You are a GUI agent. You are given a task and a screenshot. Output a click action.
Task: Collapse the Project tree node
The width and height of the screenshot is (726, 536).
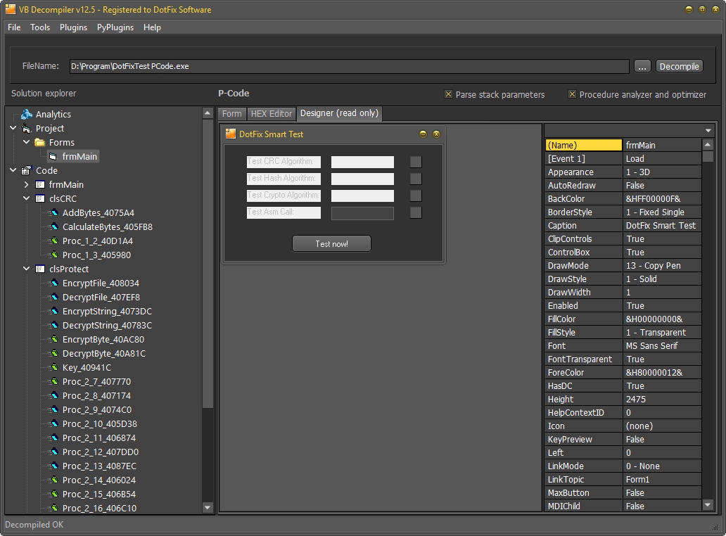pos(13,128)
